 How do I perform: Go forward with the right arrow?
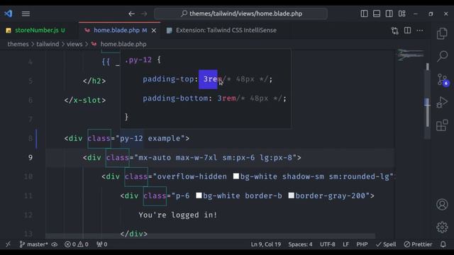tap(144, 13)
